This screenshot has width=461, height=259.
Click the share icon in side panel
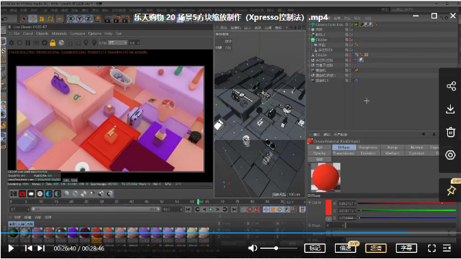tap(451, 86)
